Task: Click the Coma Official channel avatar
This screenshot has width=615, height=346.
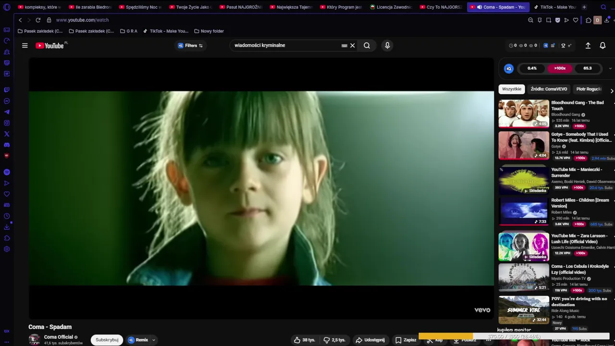Action: [x=34, y=340]
